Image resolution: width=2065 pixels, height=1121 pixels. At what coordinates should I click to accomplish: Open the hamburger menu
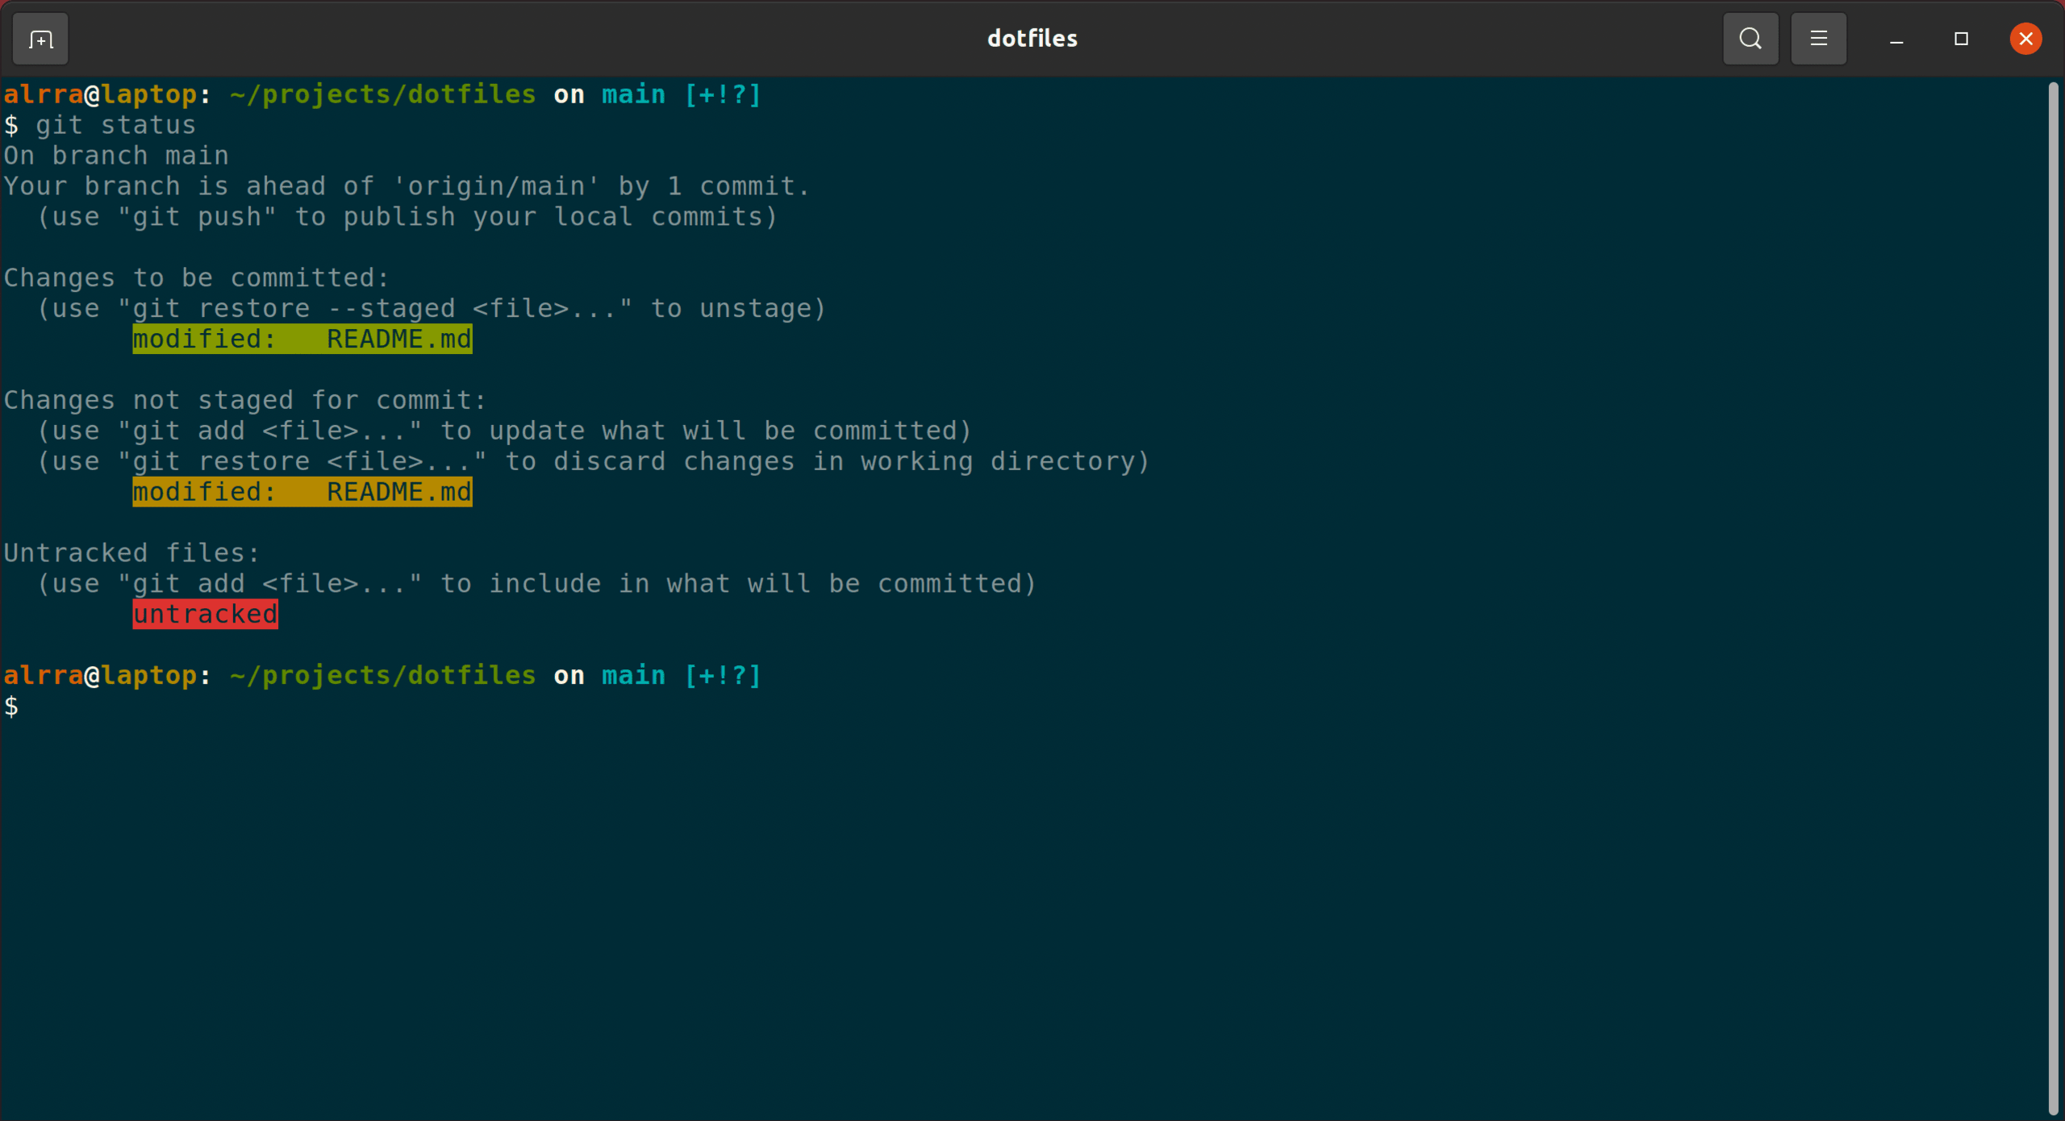1818,39
